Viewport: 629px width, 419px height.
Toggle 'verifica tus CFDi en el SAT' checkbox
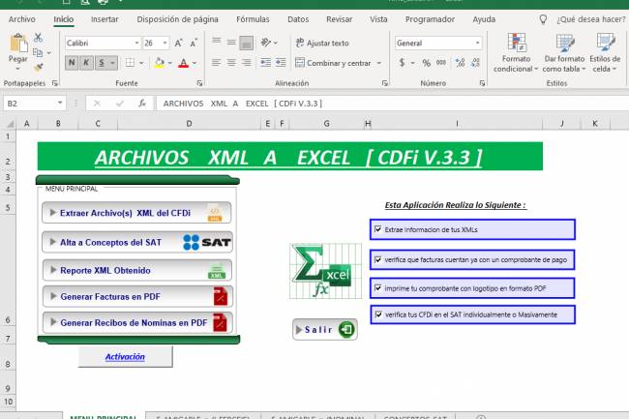pyautogui.click(x=377, y=314)
